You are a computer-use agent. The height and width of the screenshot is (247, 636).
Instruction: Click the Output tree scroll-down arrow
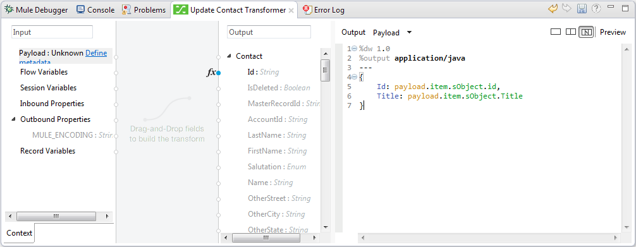325,227
